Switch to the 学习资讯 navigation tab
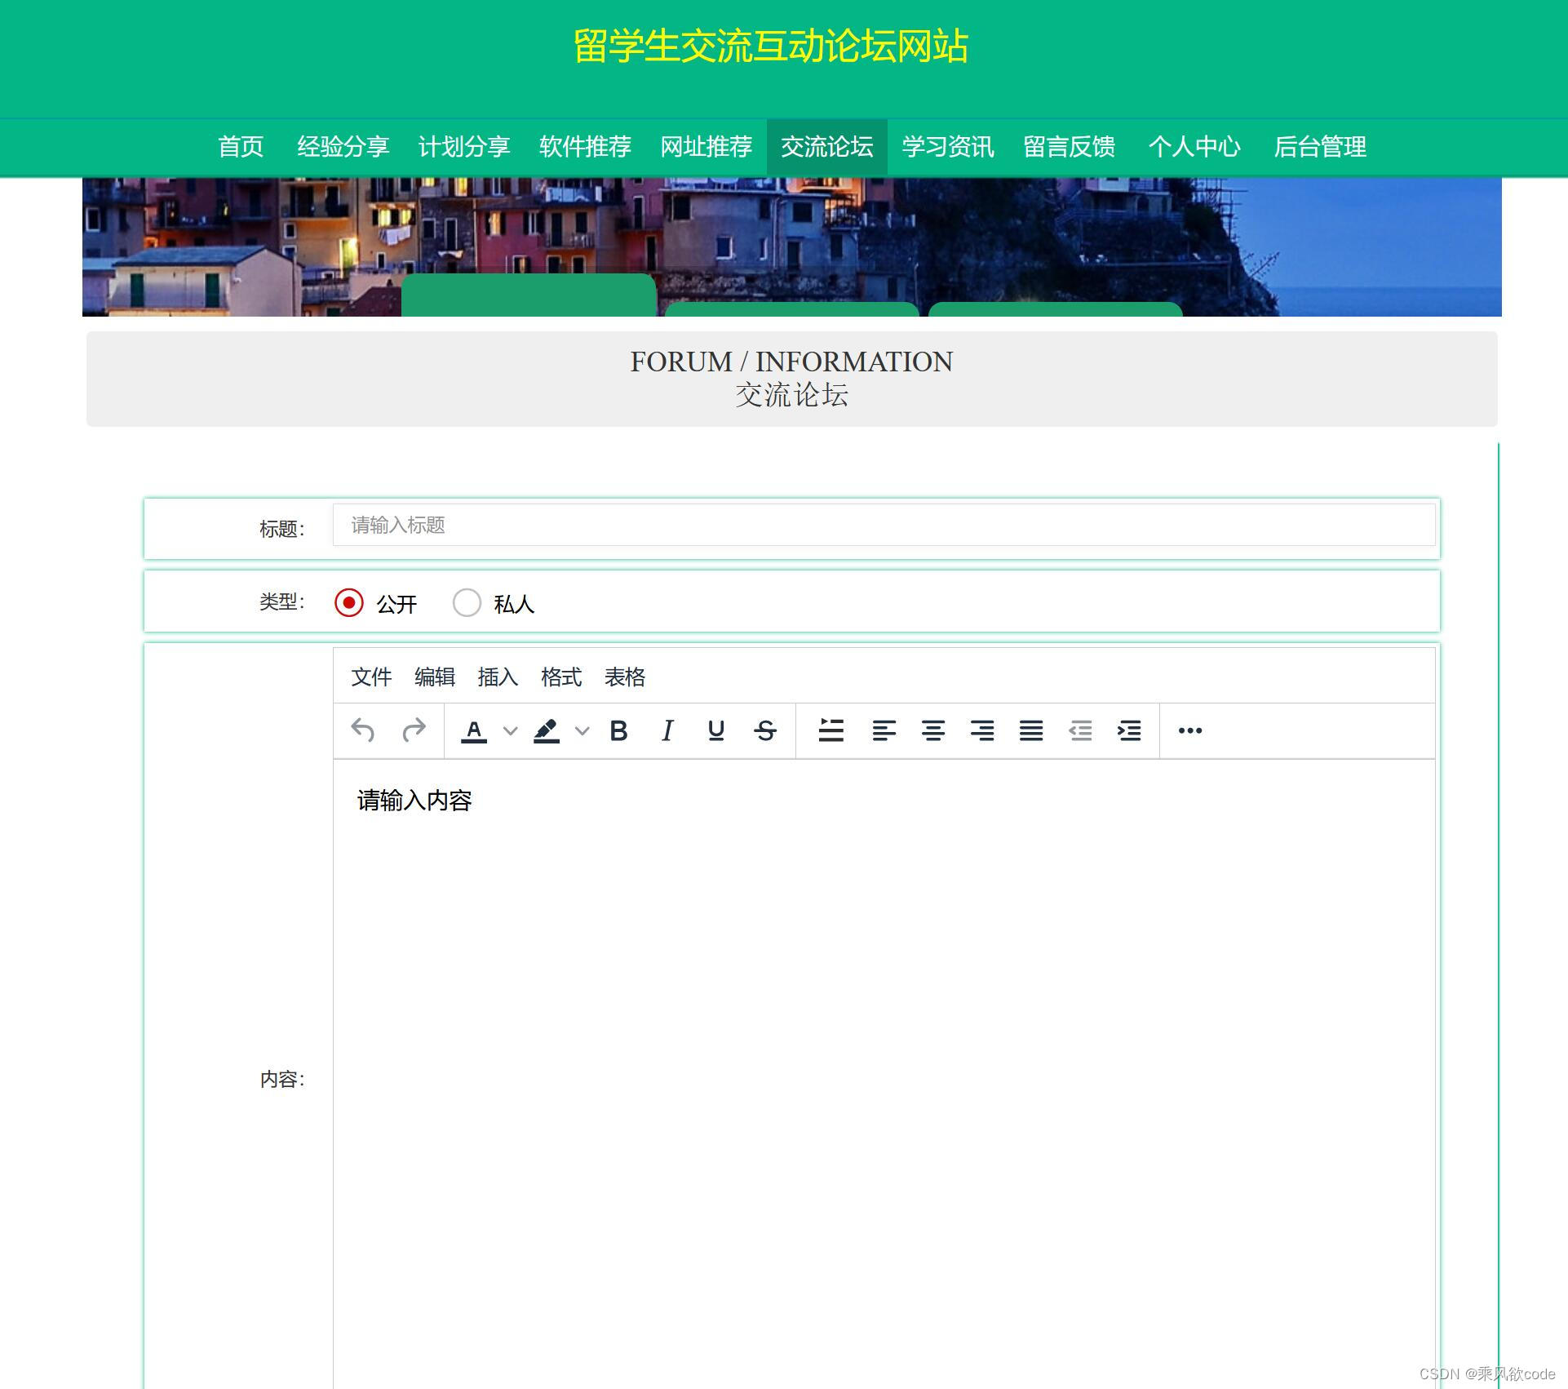This screenshot has height=1389, width=1568. (x=946, y=147)
